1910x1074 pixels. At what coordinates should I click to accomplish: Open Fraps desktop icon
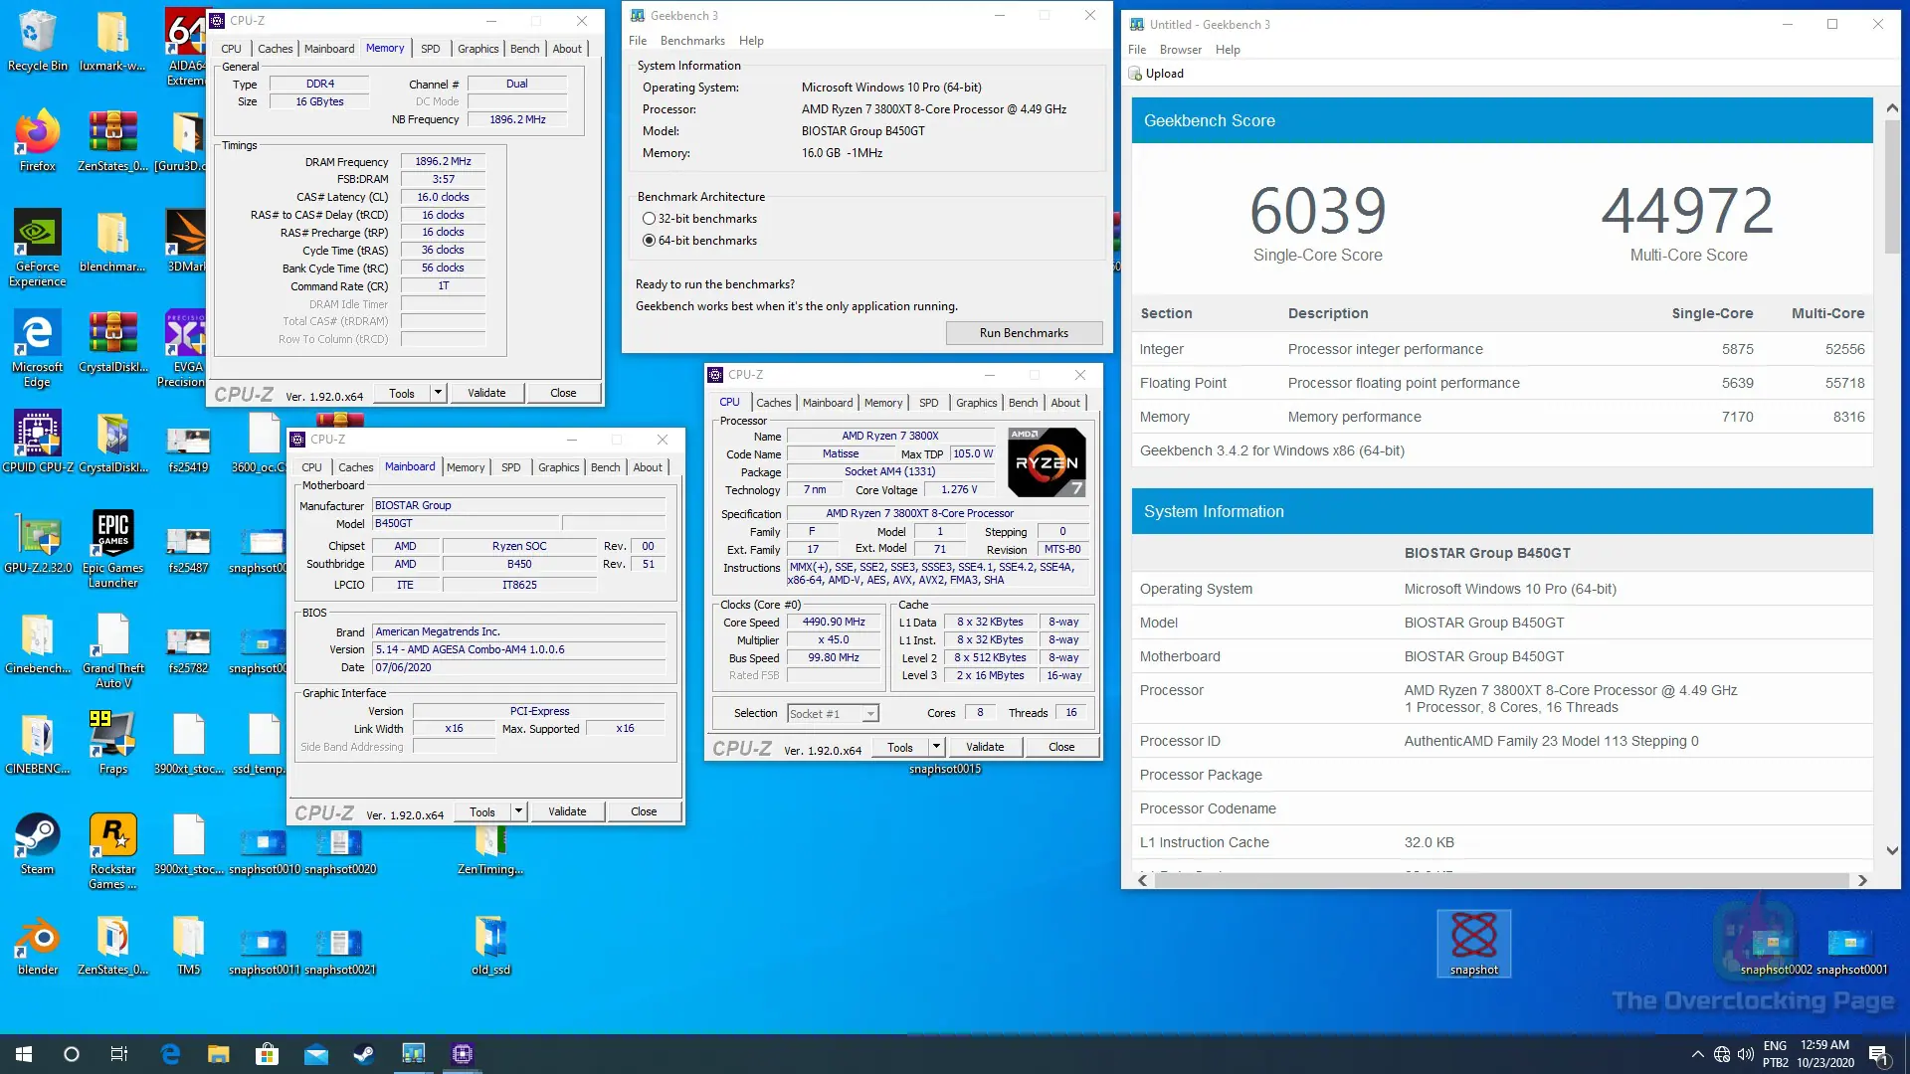point(112,743)
